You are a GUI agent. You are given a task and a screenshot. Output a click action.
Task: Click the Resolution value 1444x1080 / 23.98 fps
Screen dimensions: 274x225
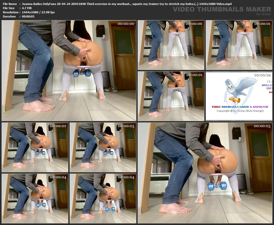point(38,12)
